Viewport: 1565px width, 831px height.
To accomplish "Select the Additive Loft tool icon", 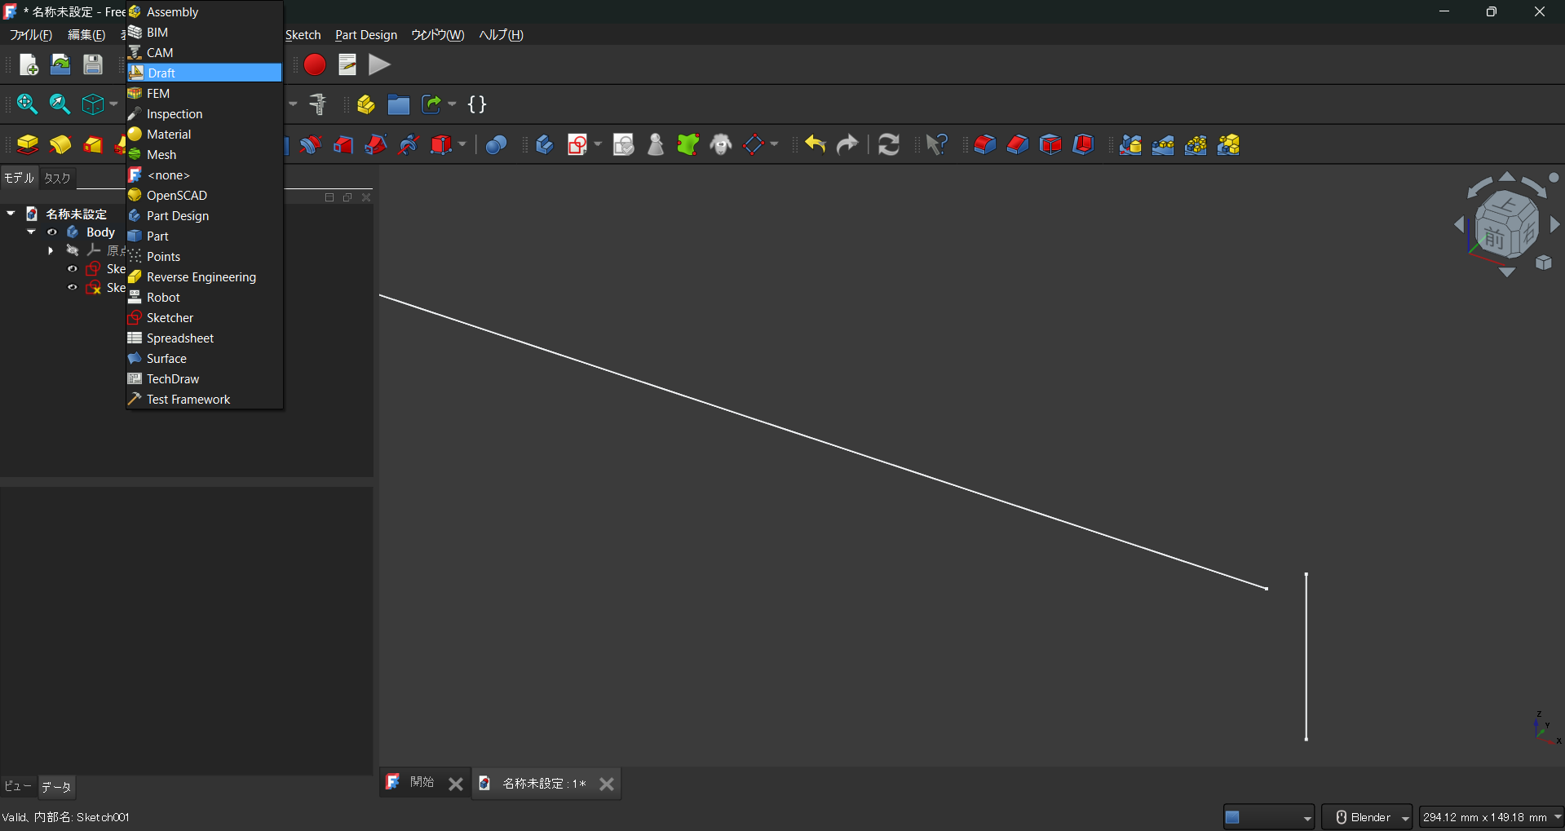I will pyautogui.click(x=93, y=145).
